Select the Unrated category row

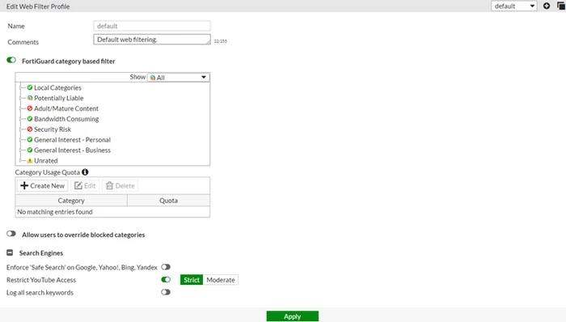click(x=46, y=161)
